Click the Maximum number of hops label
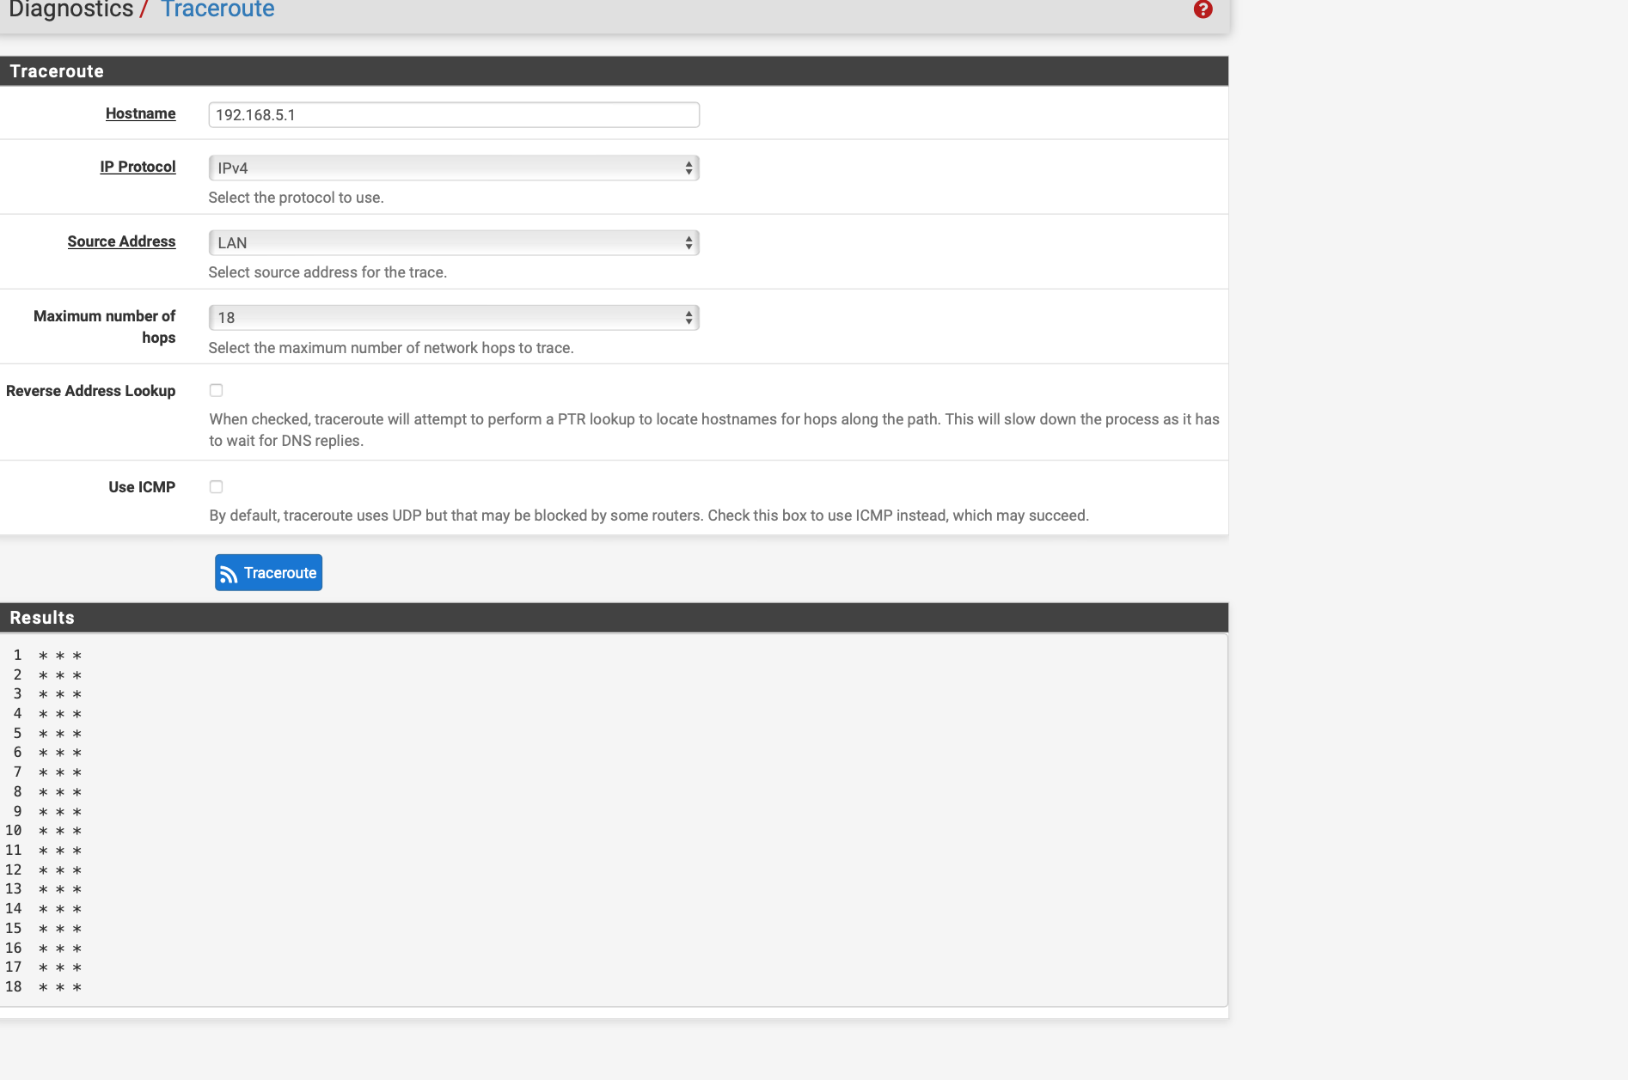Viewport: 1628px width, 1080px height. tap(104, 326)
